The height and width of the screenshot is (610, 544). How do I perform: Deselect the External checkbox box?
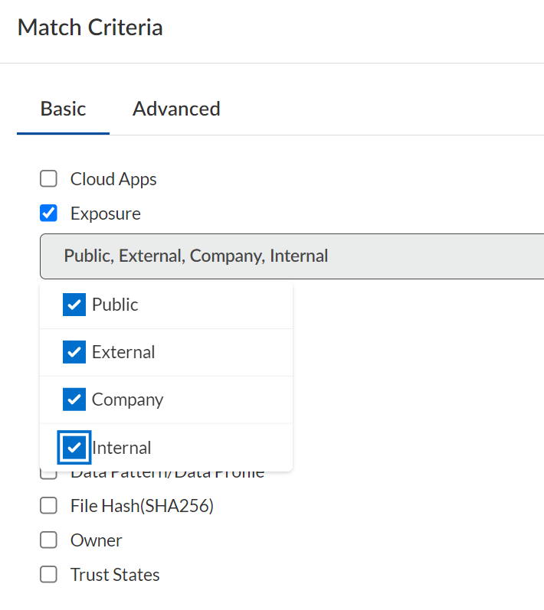pyautogui.click(x=74, y=352)
